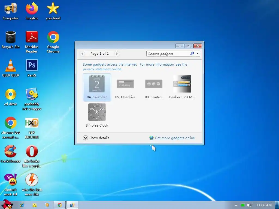
Task: Open the search options dropdown arrow
Action: tap(198, 54)
